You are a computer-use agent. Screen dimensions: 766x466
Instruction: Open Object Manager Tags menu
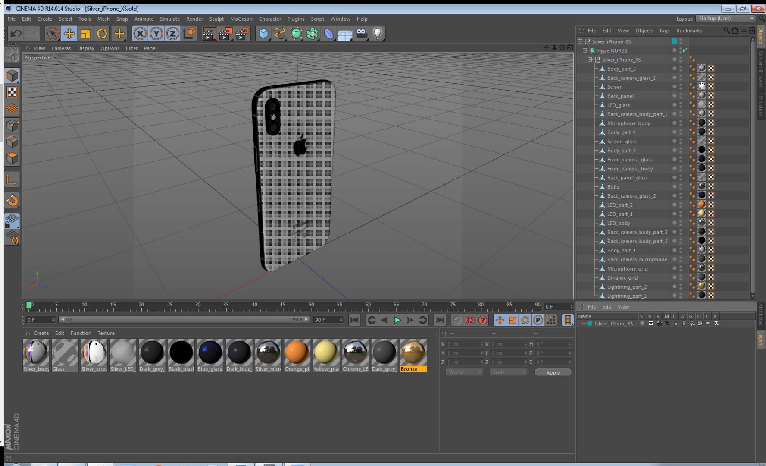click(x=664, y=31)
